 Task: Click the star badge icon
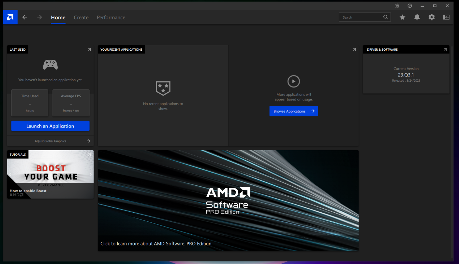(163, 88)
